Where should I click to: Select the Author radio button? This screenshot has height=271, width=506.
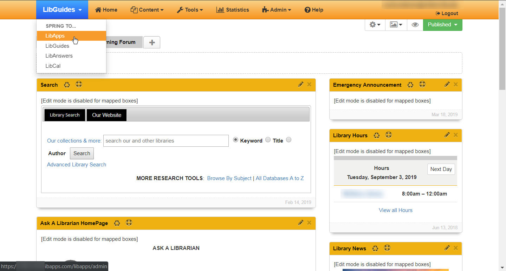point(288,140)
